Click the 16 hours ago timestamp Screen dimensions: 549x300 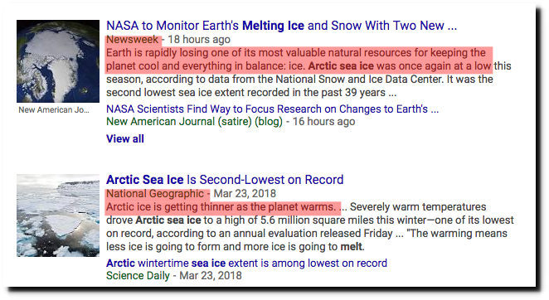tap(323, 122)
